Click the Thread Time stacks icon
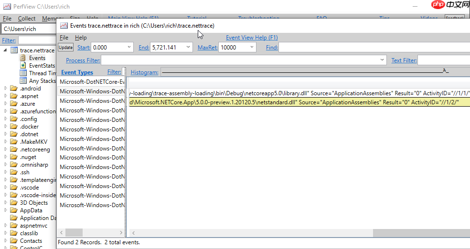The width and height of the screenshot is (470, 249). click(23, 73)
